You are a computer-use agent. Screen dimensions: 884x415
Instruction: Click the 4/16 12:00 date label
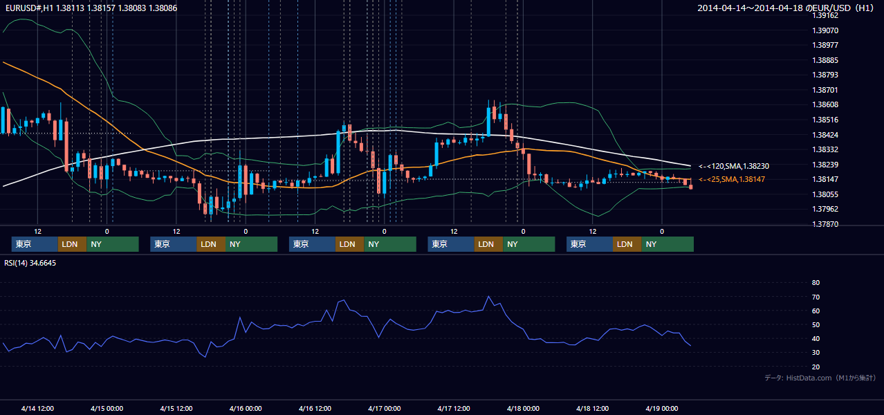315,408
